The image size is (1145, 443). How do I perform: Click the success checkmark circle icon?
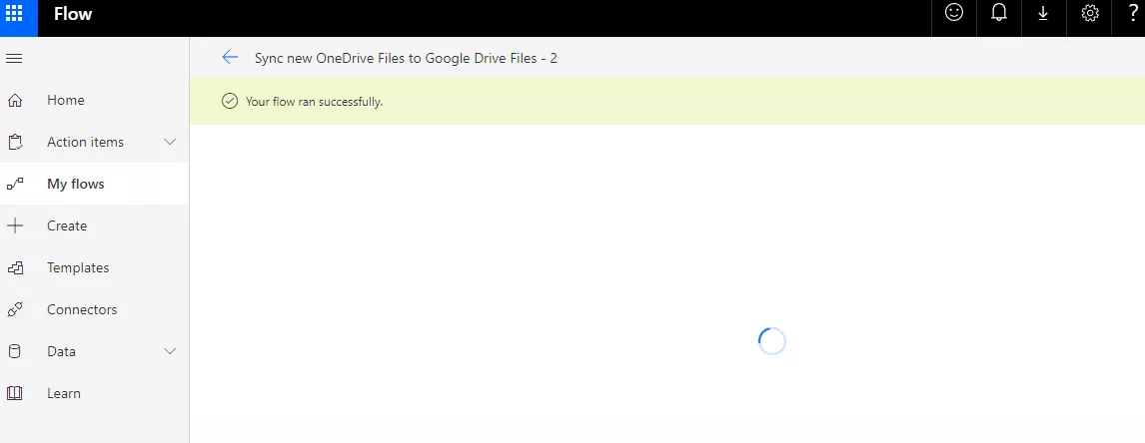pyautogui.click(x=229, y=102)
